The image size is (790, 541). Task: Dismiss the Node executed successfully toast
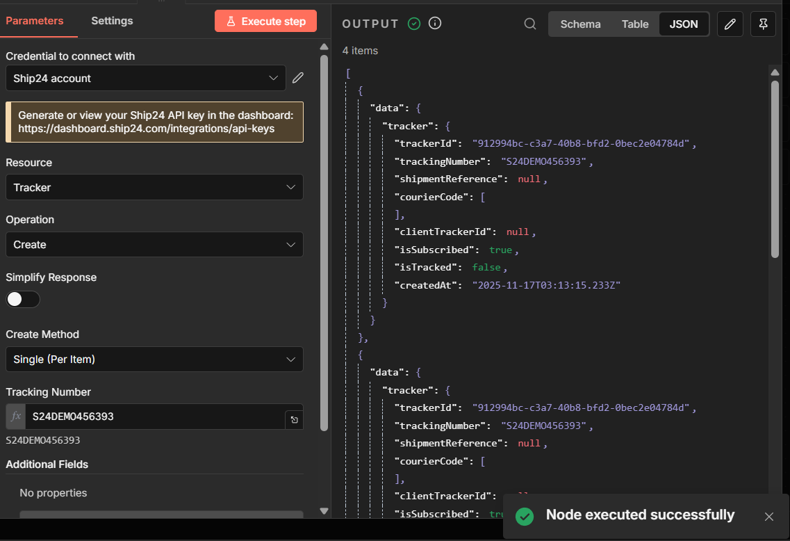click(x=769, y=516)
